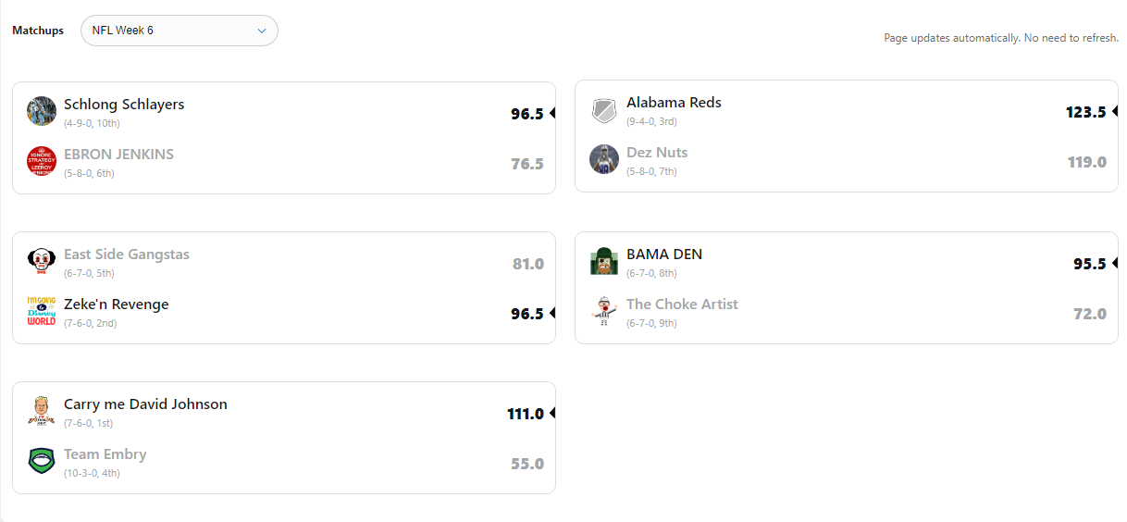Open Alabama Reds team name link
1127x522 pixels.
[x=674, y=103]
